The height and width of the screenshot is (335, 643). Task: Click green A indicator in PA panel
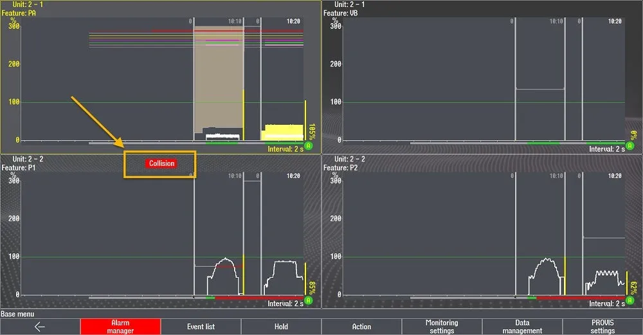(309, 145)
